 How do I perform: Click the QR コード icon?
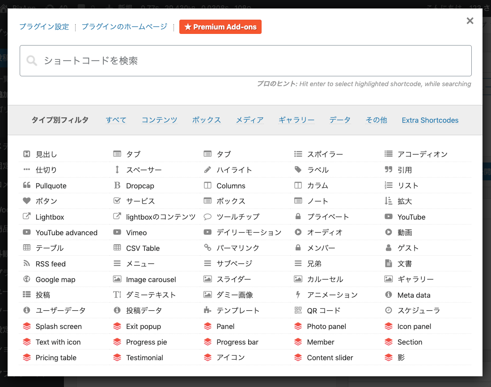click(298, 310)
